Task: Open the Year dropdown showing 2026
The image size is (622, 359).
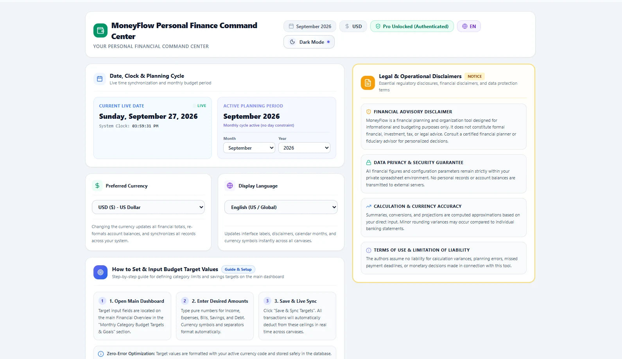Action: pos(304,148)
